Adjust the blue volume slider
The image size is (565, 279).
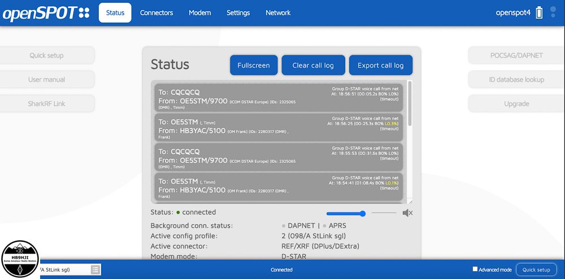[x=346, y=214]
